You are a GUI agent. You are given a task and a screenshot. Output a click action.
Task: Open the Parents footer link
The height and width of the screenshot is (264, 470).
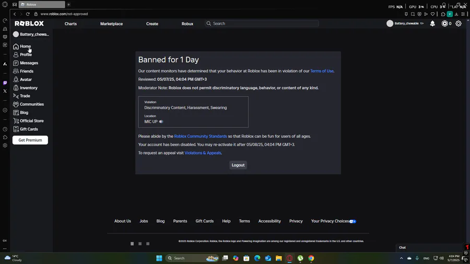tap(180, 221)
